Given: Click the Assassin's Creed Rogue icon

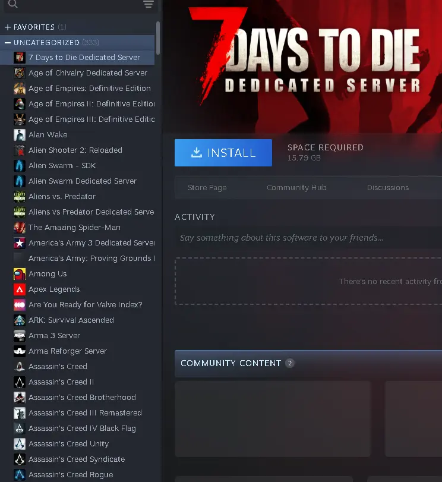Looking at the screenshot, I should [x=20, y=475].
